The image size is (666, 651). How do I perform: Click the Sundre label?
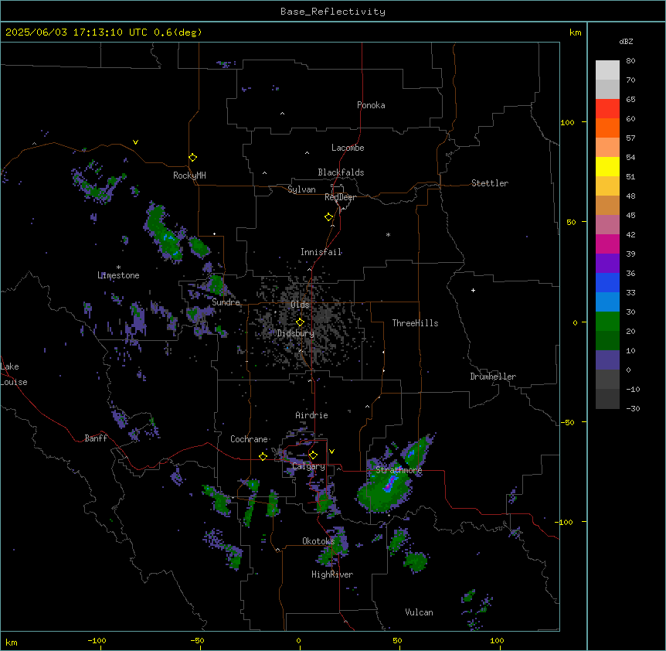coord(226,302)
